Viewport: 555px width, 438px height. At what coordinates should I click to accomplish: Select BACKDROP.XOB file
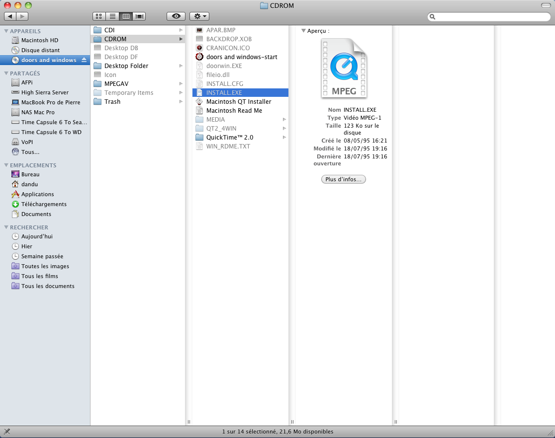[240, 39]
